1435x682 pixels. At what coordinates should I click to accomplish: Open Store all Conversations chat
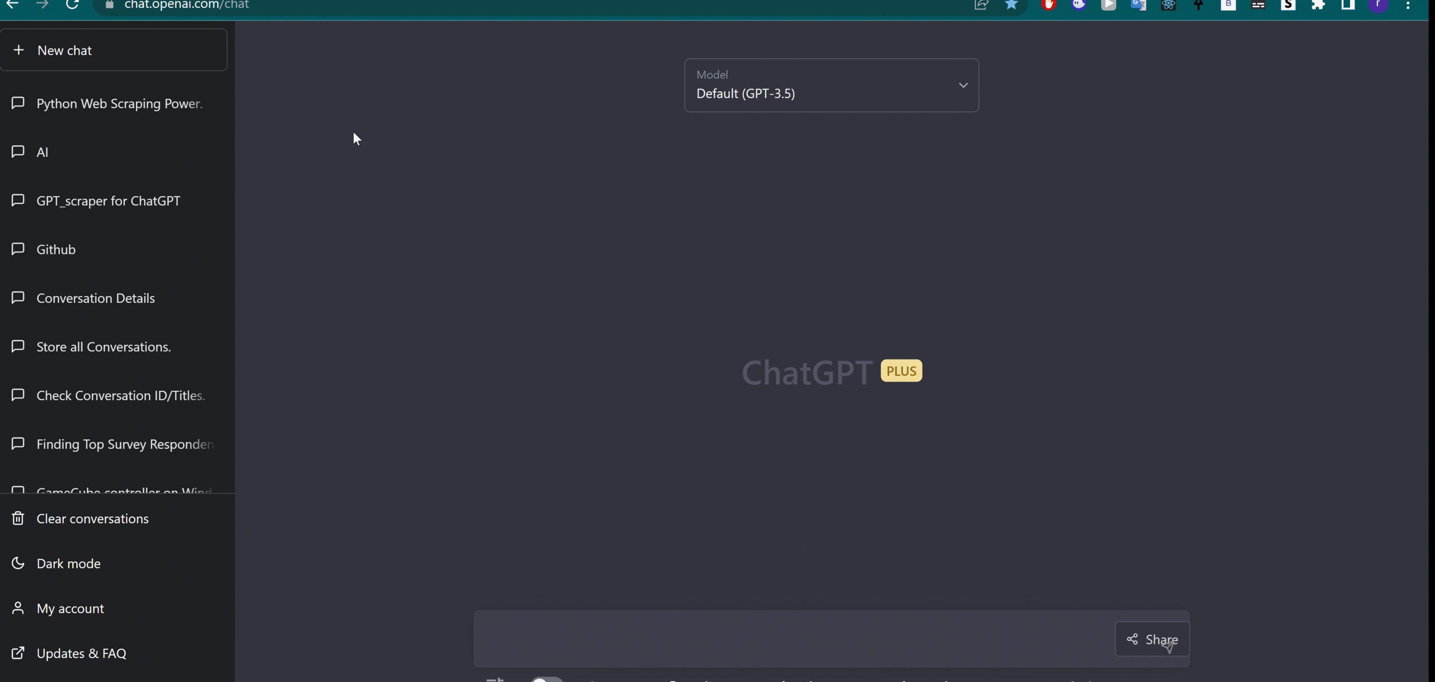click(103, 346)
